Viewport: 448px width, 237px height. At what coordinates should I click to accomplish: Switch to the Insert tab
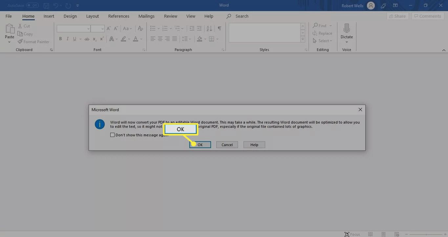(49, 16)
